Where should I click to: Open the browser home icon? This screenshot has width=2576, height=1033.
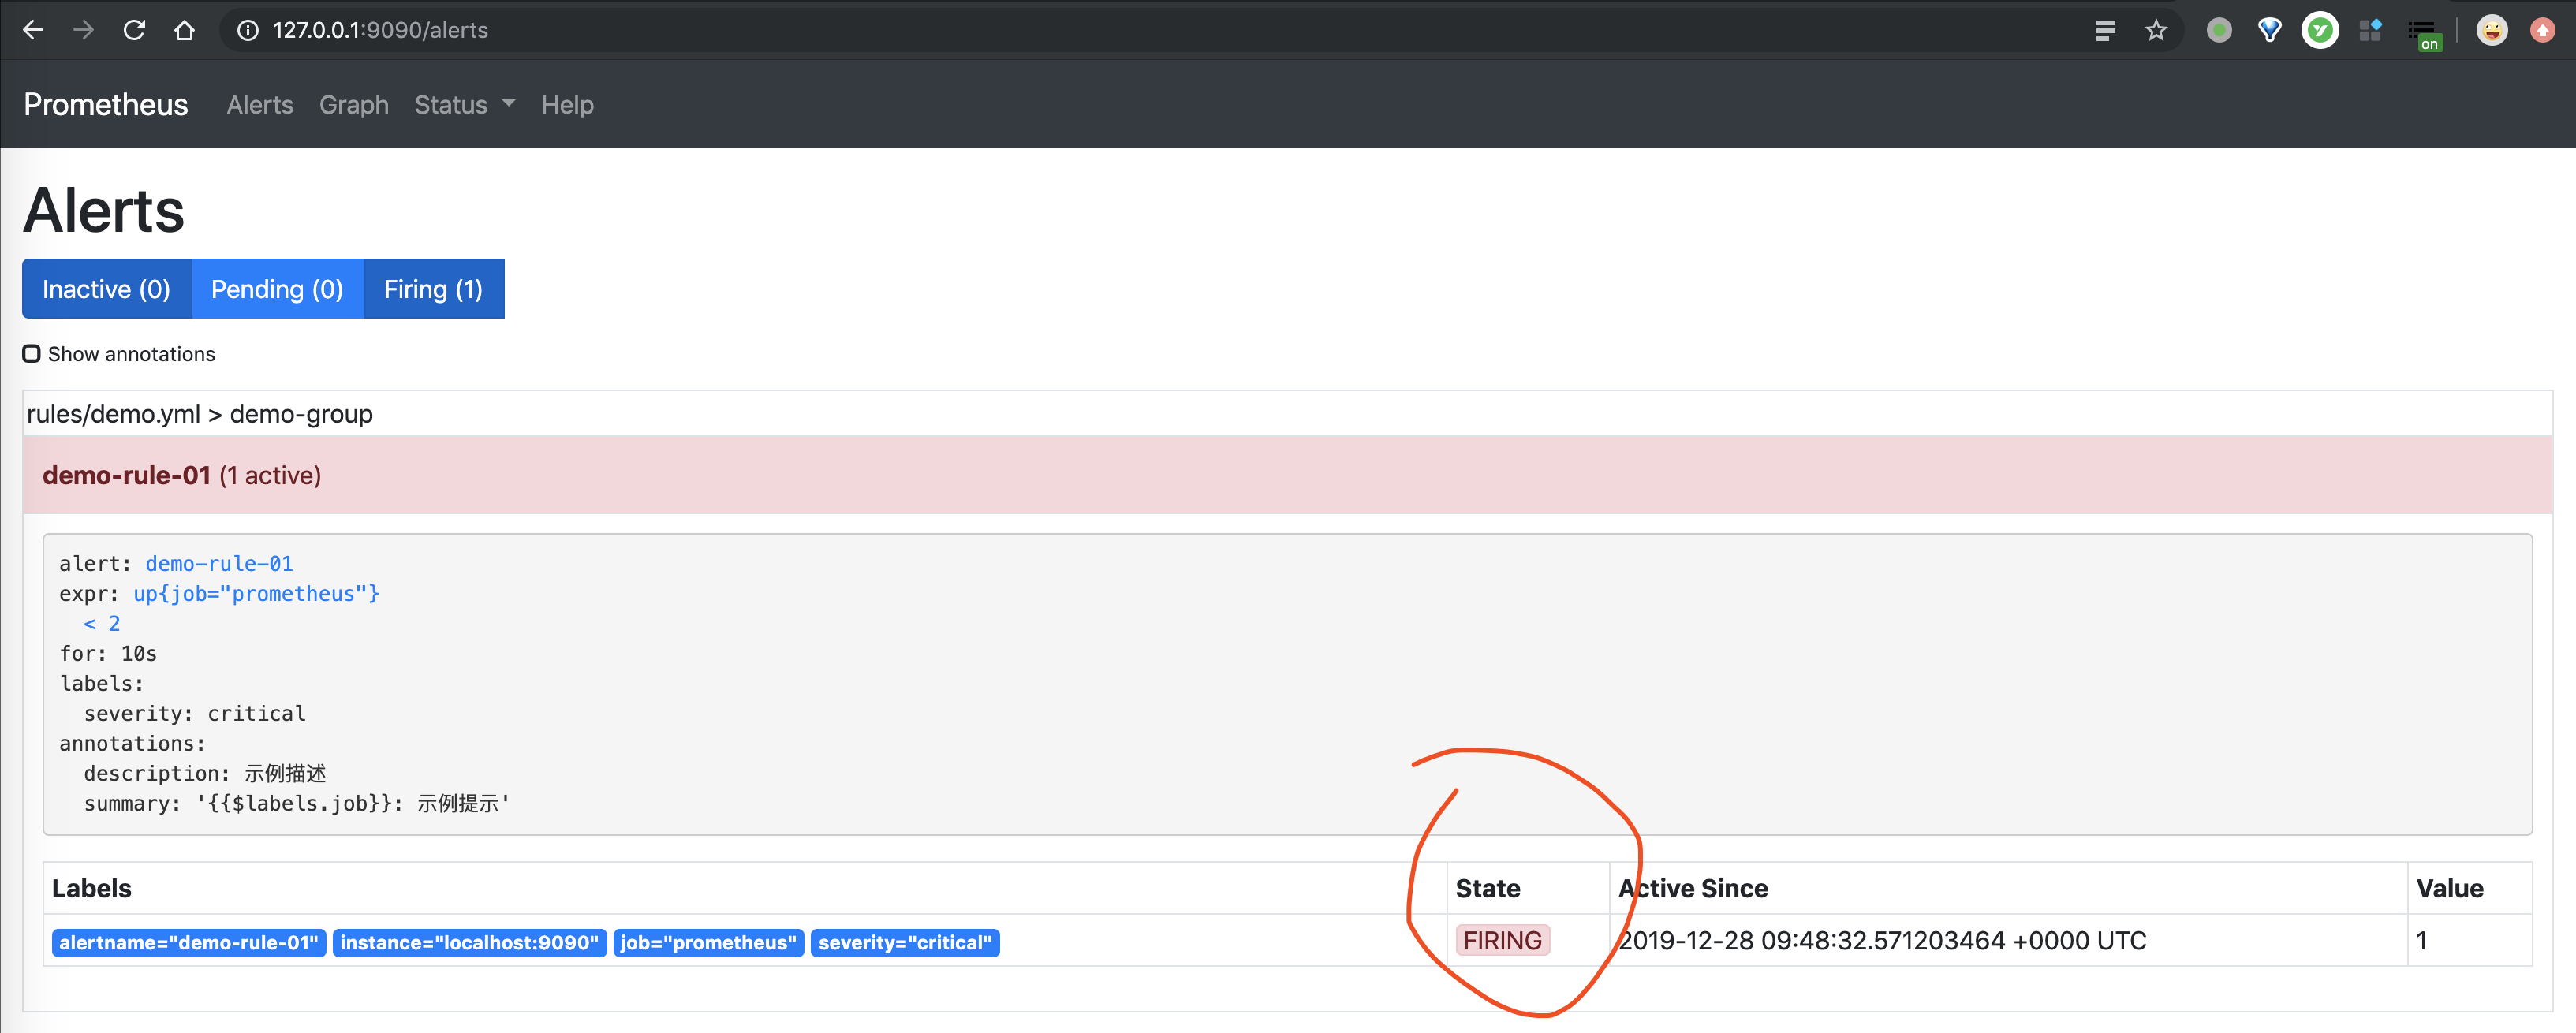tap(184, 30)
